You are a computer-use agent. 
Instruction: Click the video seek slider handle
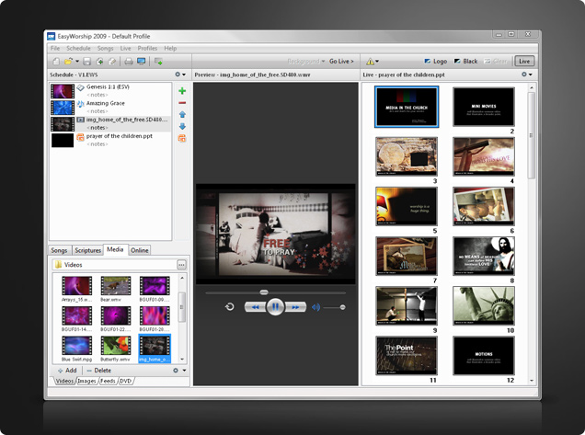[263, 292]
